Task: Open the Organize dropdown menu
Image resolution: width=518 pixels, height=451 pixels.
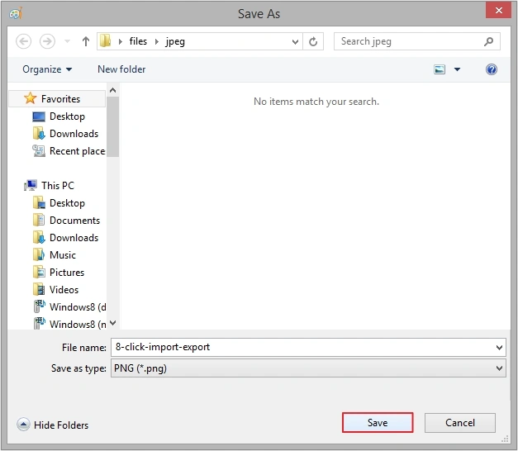Action: (x=47, y=69)
